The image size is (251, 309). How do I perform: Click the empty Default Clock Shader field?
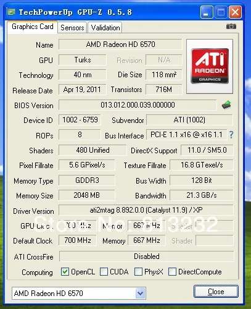coord(215,240)
